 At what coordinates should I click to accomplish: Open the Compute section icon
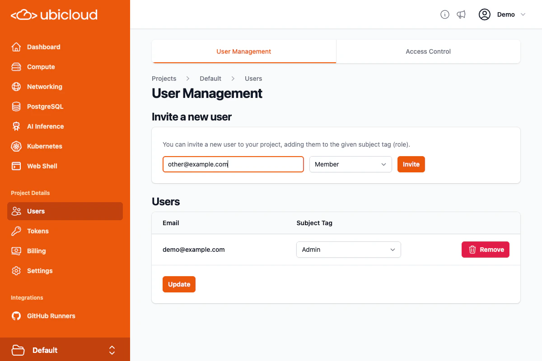pos(16,67)
